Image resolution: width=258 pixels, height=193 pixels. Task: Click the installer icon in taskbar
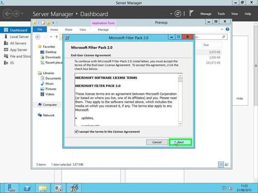coord(74,188)
